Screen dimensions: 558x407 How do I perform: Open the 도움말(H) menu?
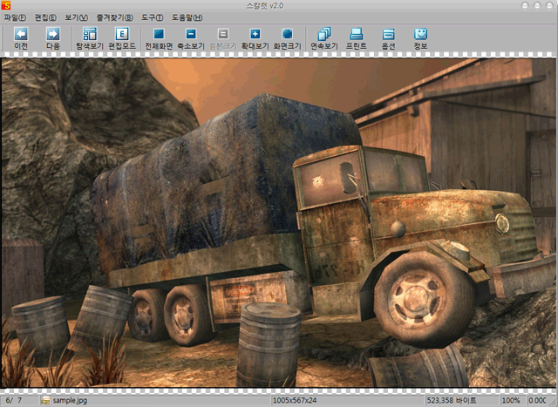tap(187, 17)
